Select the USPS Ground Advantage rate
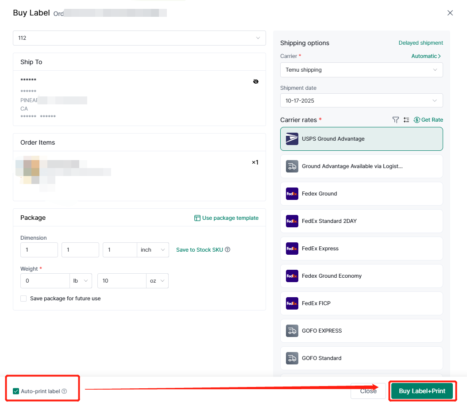467x402 pixels. 361,139
